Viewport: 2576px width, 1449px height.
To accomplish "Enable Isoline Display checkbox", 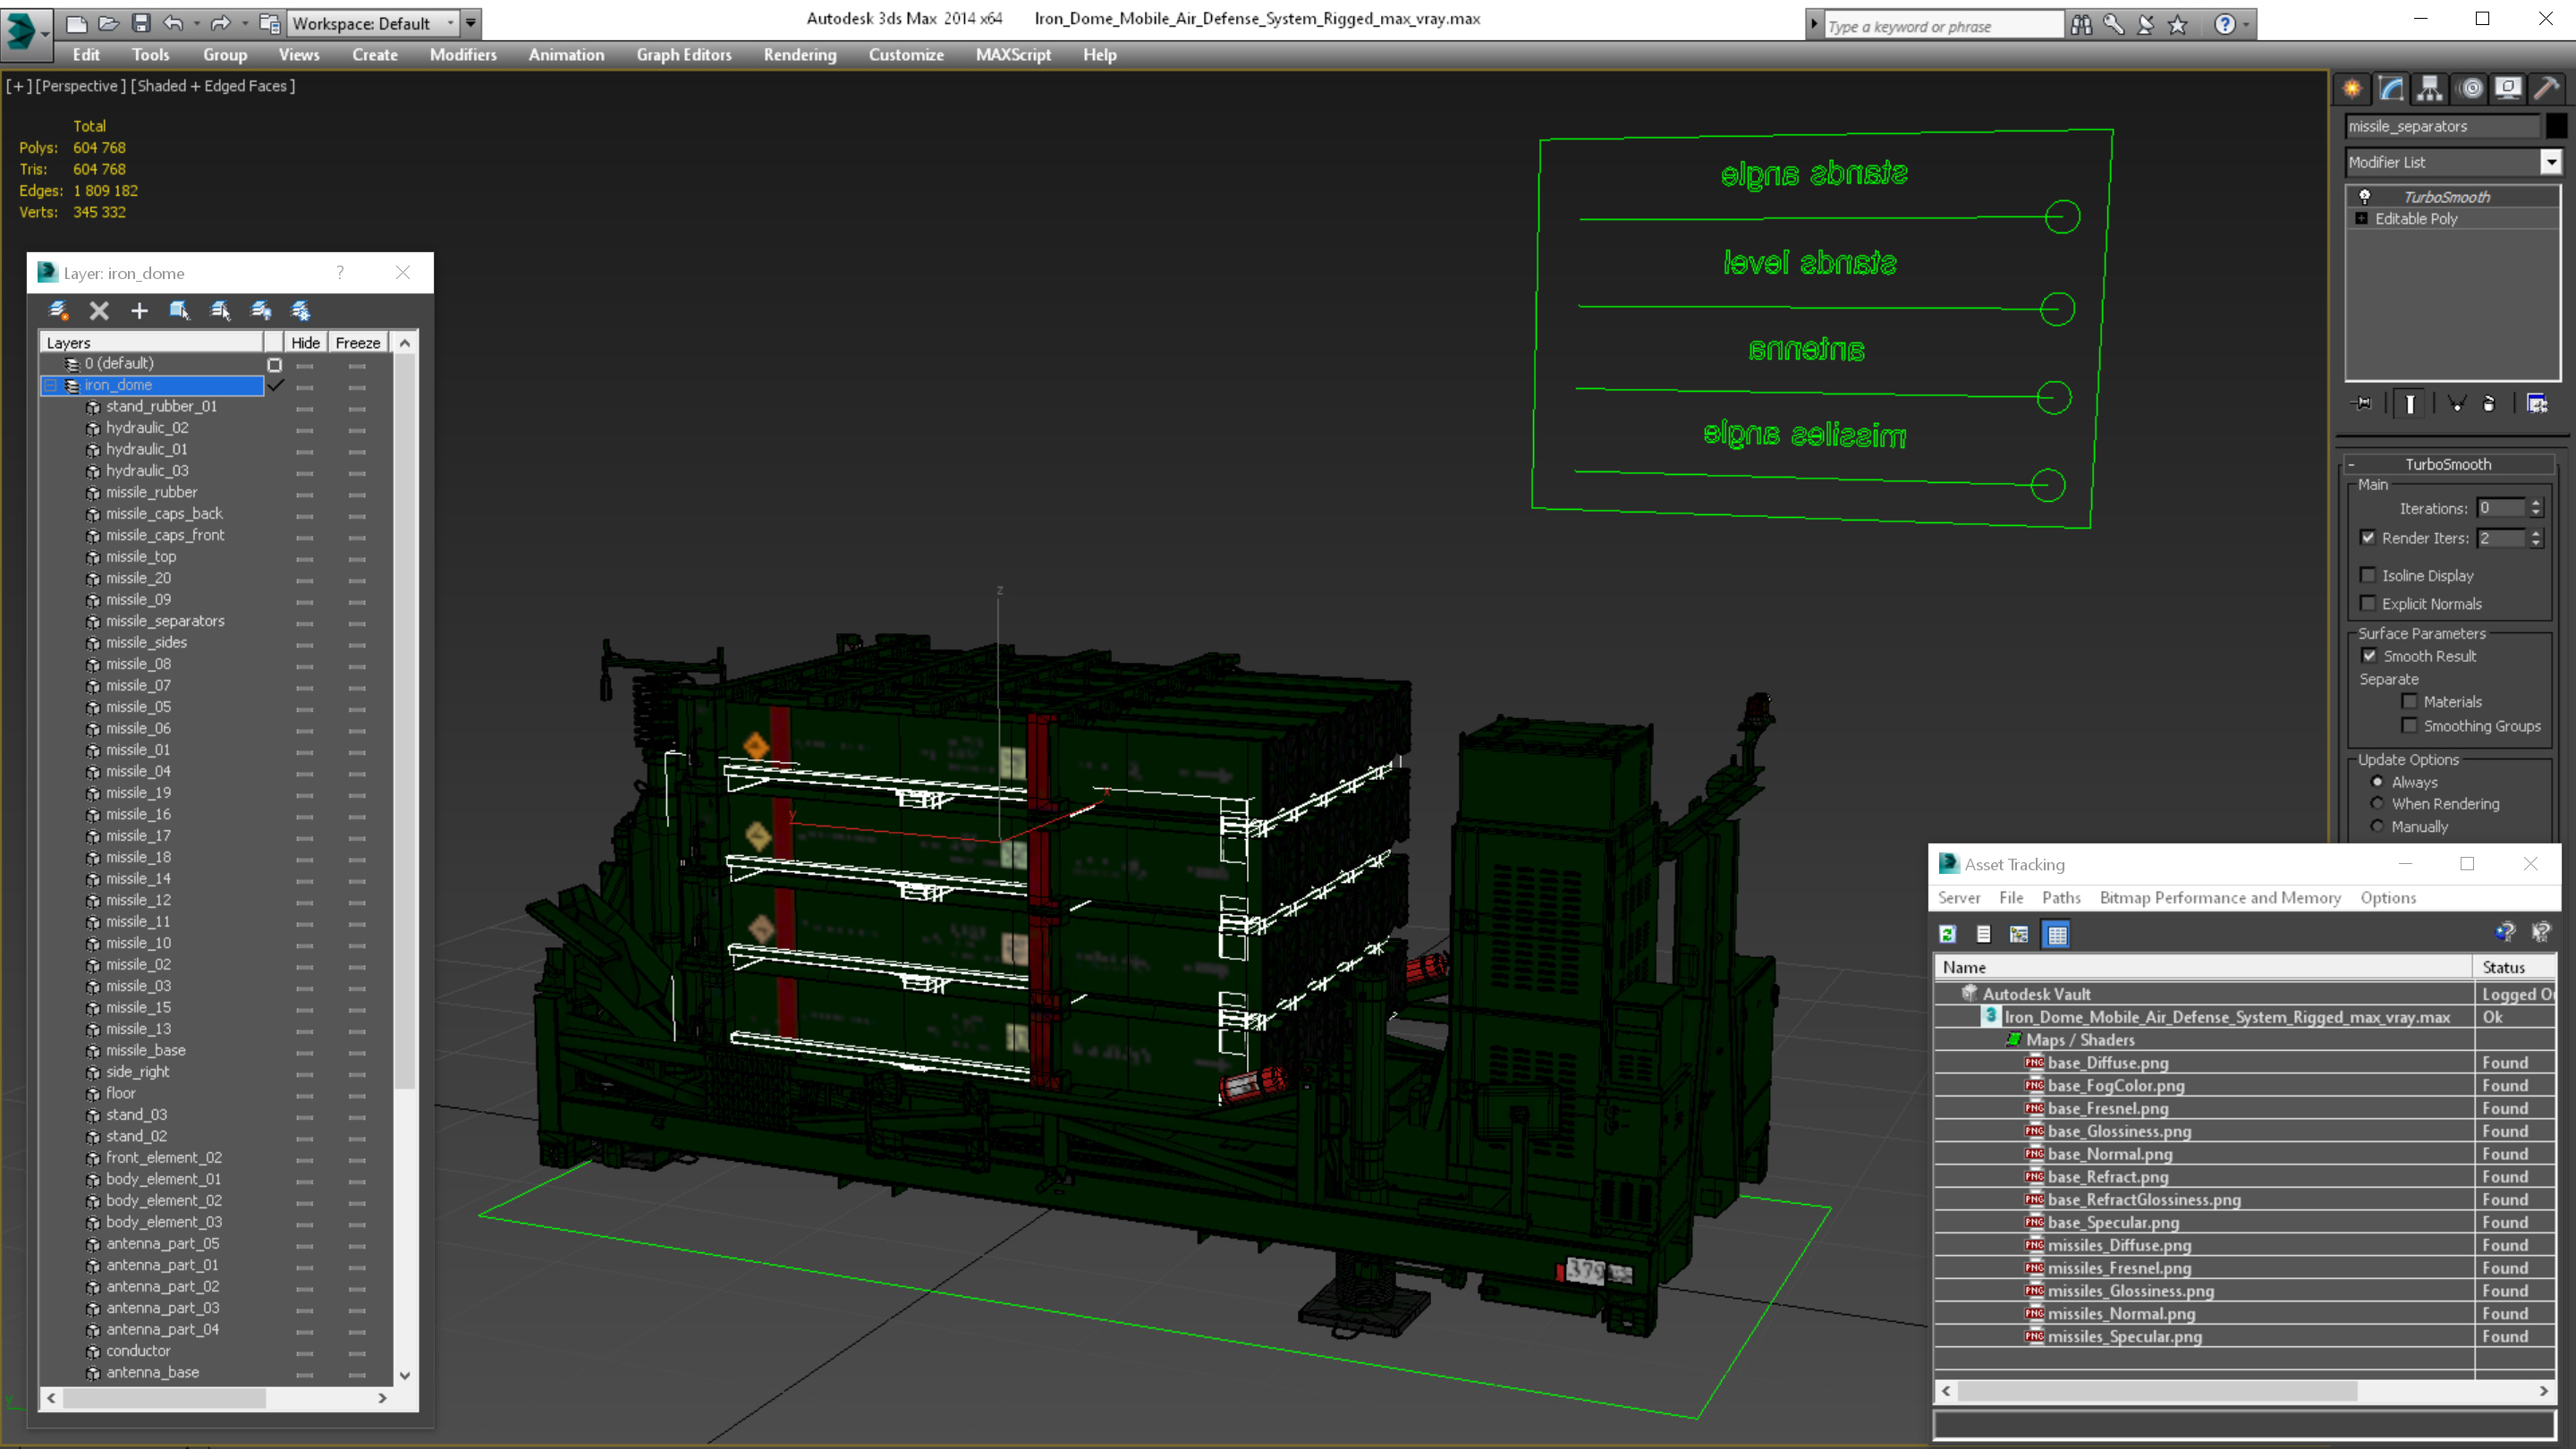I will pyautogui.click(x=2368, y=575).
